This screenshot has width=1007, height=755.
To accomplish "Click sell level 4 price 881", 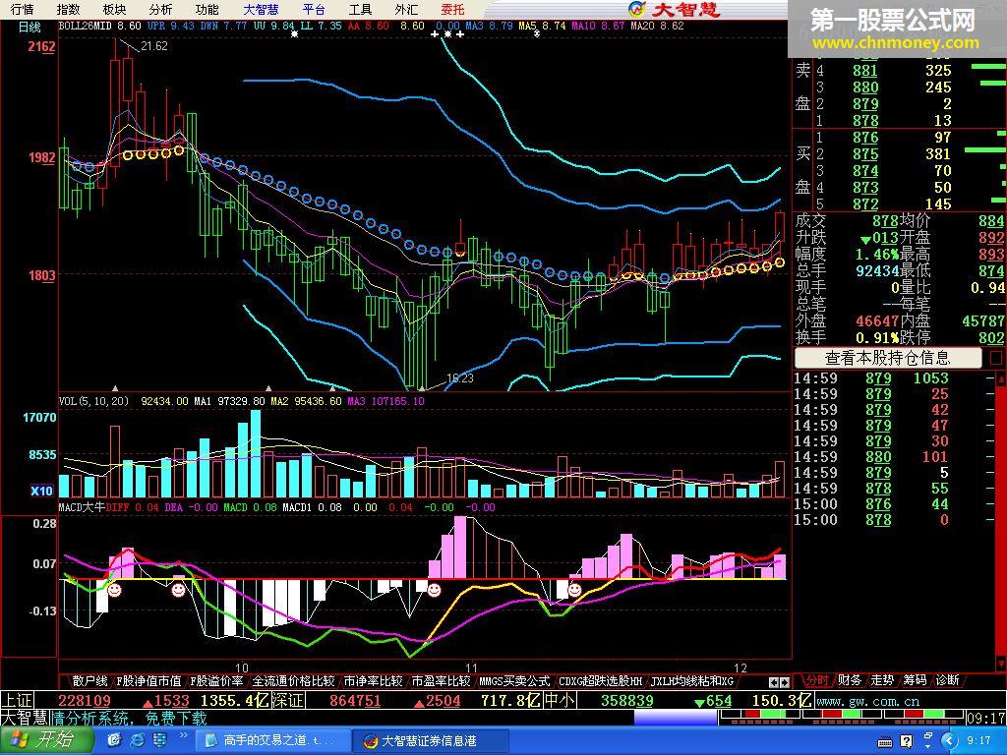I will coord(865,71).
